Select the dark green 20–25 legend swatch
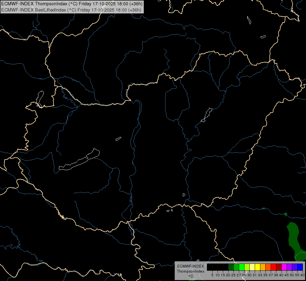Image resolution: width=306 pixels, height=281 pixels. tap(231, 267)
